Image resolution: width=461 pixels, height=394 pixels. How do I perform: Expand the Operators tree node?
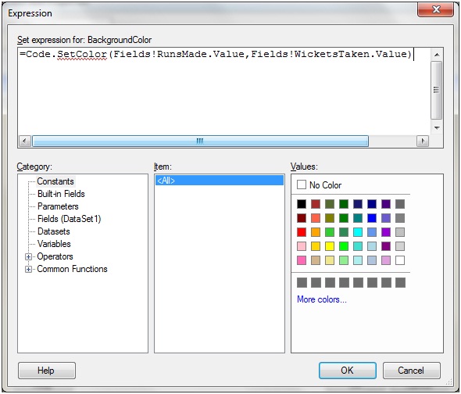pos(28,257)
